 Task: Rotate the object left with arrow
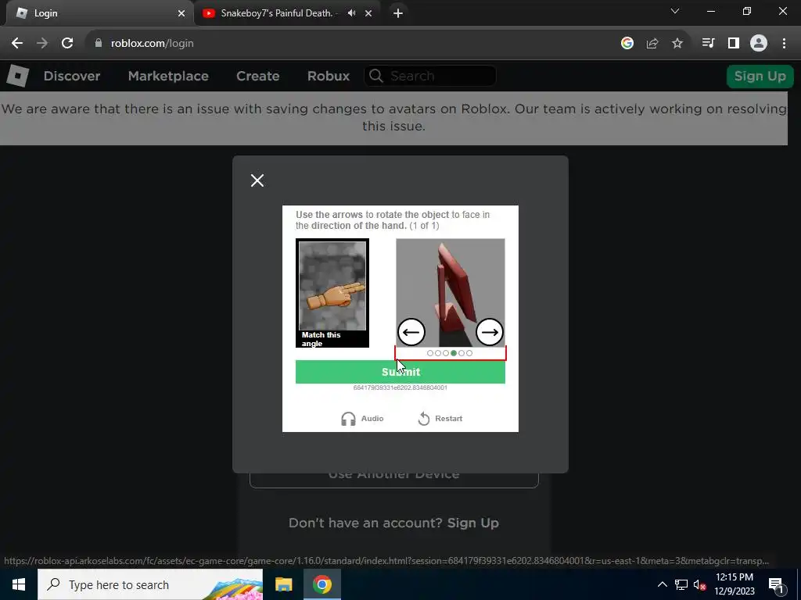pyautogui.click(x=411, y=332)
